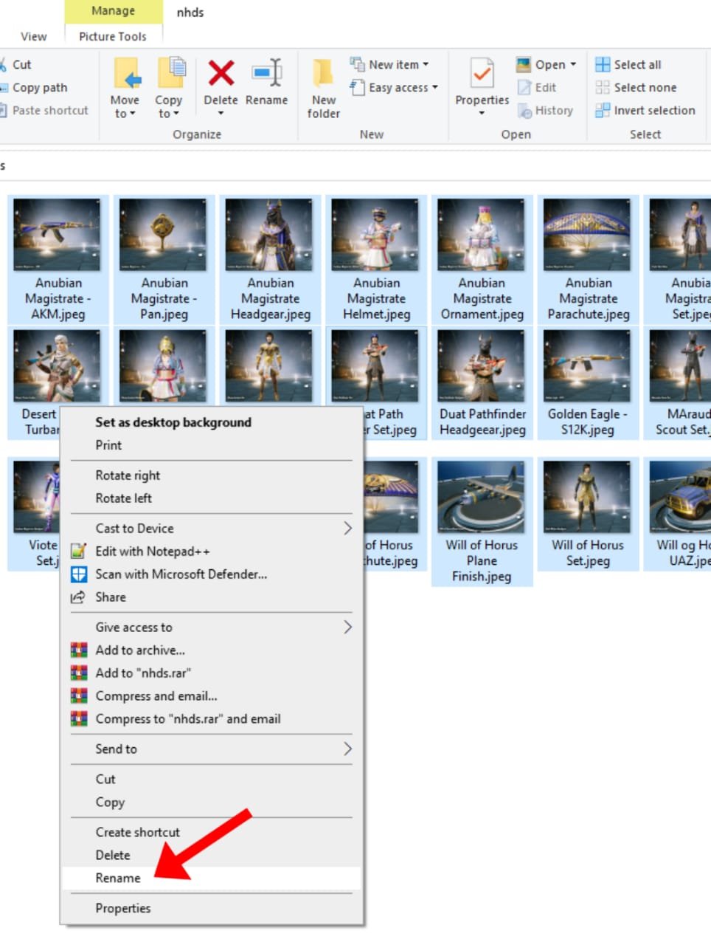Viewport: 711px width, 945px height.
Task: Expand Copy to dropdown arrow
Action: click(x=176, y=114)
